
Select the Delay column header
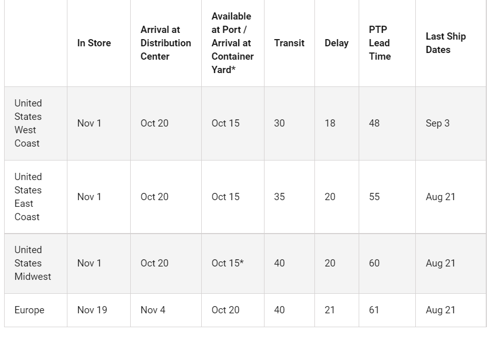click(337, 43)
